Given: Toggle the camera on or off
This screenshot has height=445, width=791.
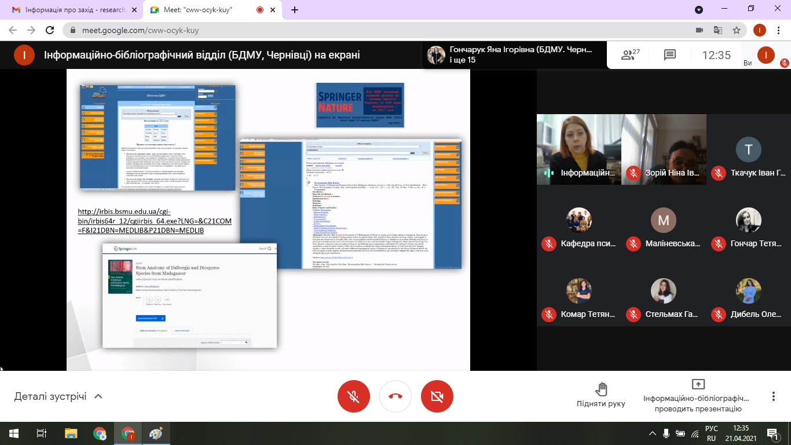Looking at the screenshot, I should tap(437, 396).
